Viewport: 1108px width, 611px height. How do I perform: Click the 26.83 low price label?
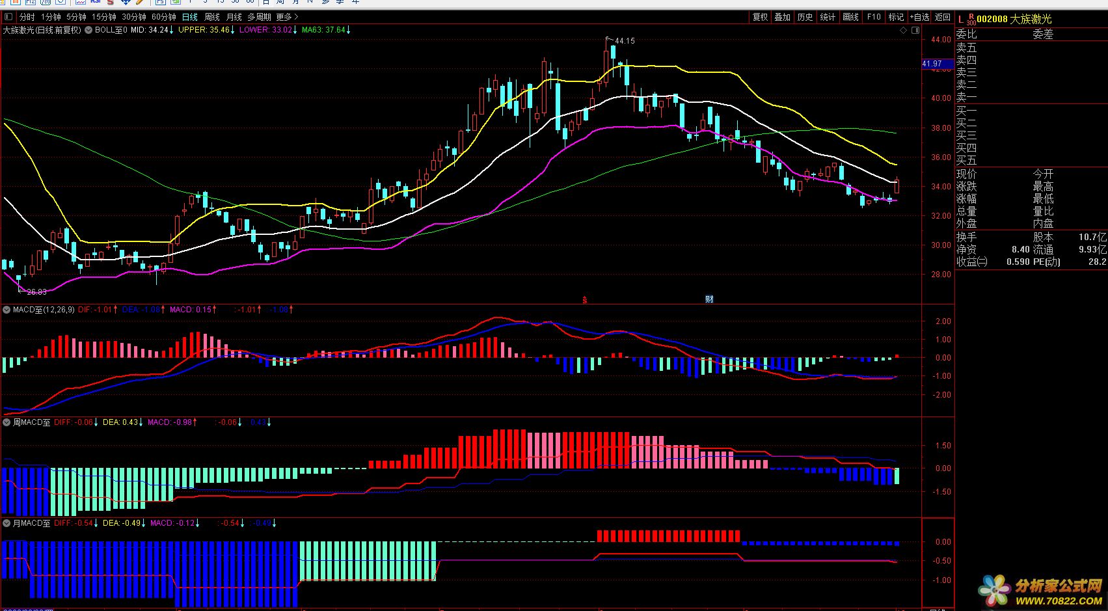36,292
